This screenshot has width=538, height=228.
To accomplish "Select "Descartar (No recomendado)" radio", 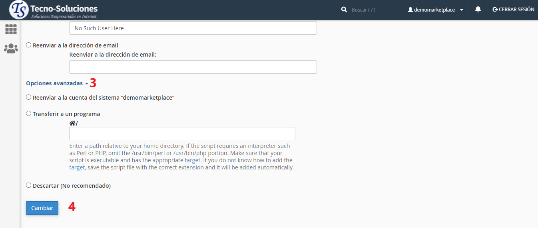I will 28,185.
